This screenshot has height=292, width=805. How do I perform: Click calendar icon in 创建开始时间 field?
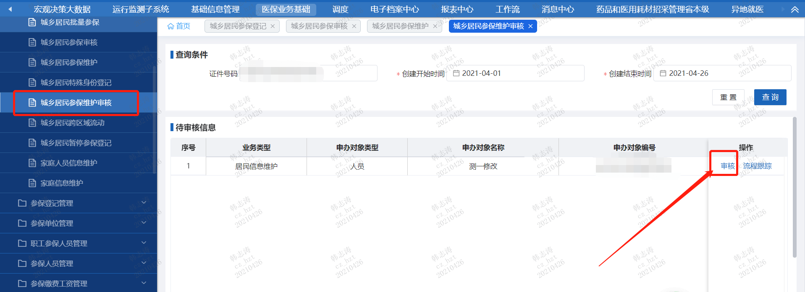tap(456, 73)
